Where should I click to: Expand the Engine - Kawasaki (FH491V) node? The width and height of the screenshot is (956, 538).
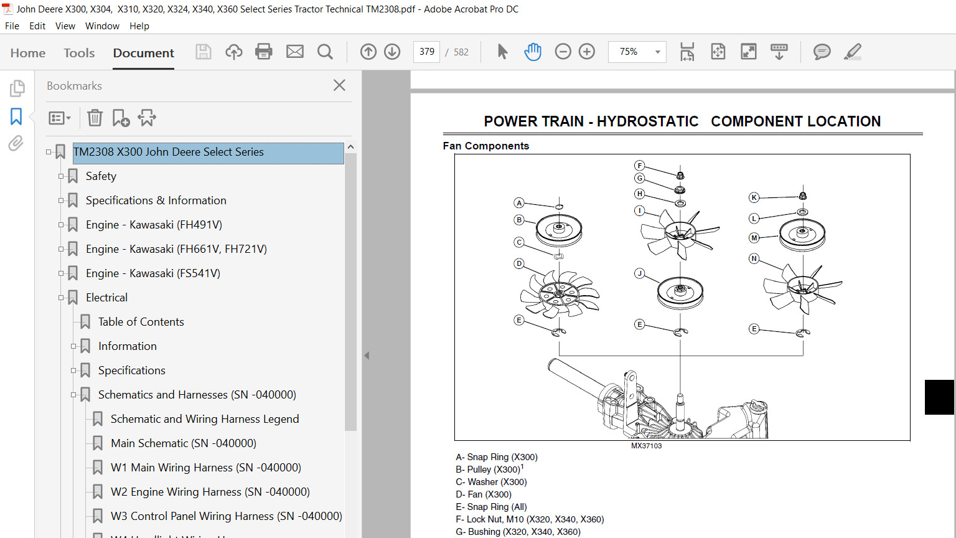coord(61,225)
